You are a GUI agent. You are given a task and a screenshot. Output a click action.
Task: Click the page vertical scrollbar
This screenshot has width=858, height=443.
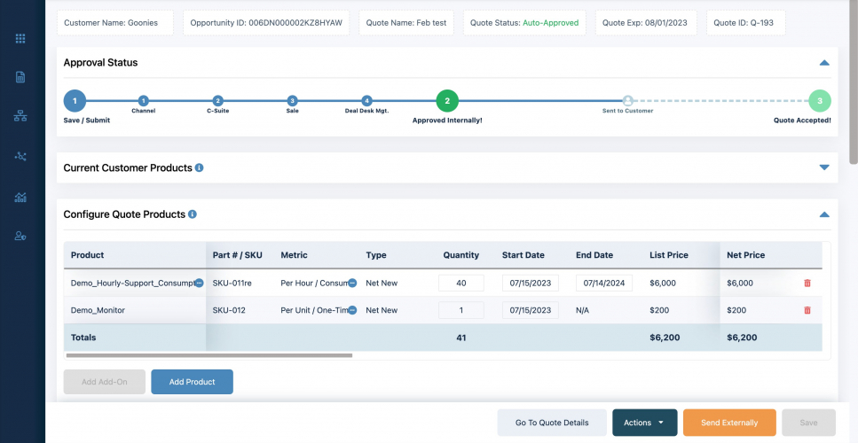pos(853,82)
